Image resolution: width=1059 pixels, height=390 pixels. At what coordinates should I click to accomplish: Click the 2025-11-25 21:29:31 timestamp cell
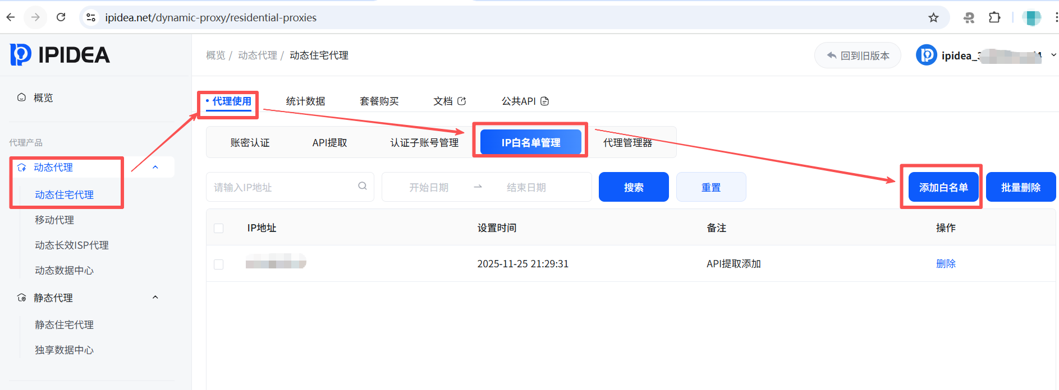point(522,263)
